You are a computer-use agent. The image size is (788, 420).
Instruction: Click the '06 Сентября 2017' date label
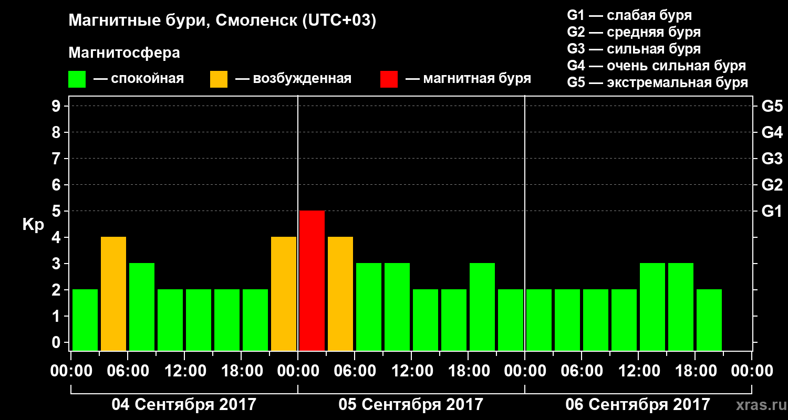pos(638,405)
